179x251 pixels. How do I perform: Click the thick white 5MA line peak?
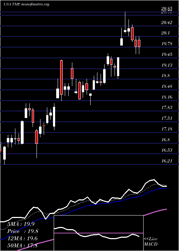[154, 180]
